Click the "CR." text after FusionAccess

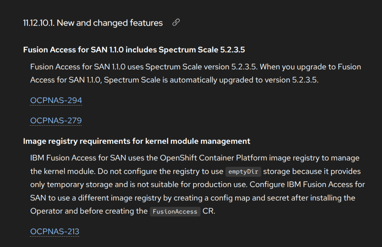pyautogui.click(x=209, y=211)
